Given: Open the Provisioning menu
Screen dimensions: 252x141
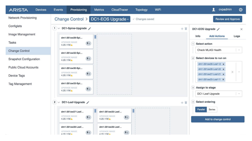Looking at the screenshot, I should pos(79,10).
